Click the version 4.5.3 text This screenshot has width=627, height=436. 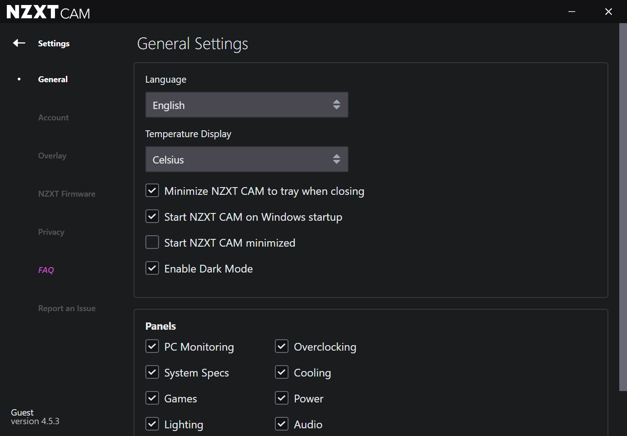[x=35, y=421]
